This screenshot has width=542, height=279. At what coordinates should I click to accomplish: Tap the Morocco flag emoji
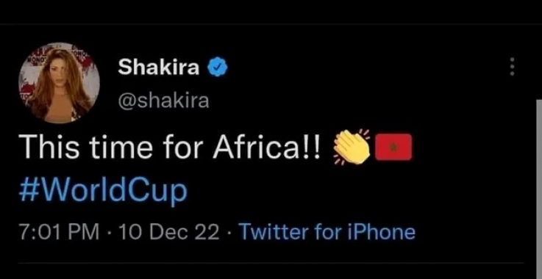click(393, 147)
